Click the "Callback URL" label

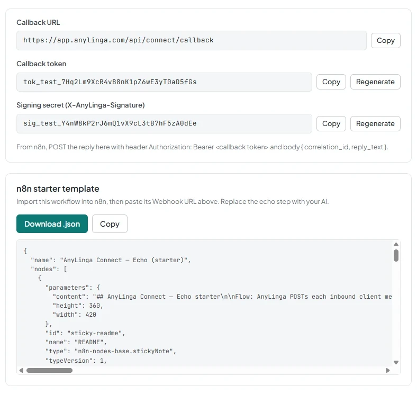(x=38, y=22)
